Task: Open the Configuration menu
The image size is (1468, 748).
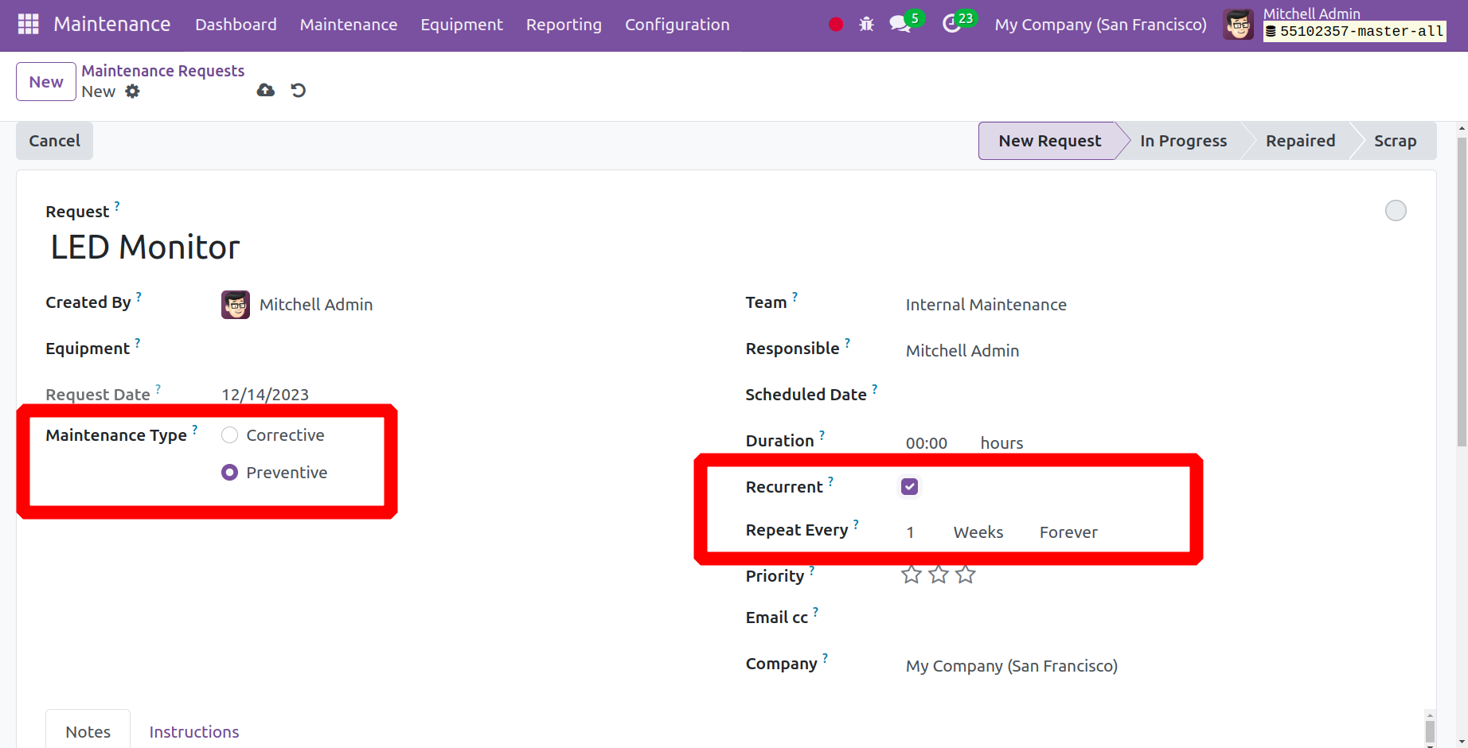Action: pos(677,25)
